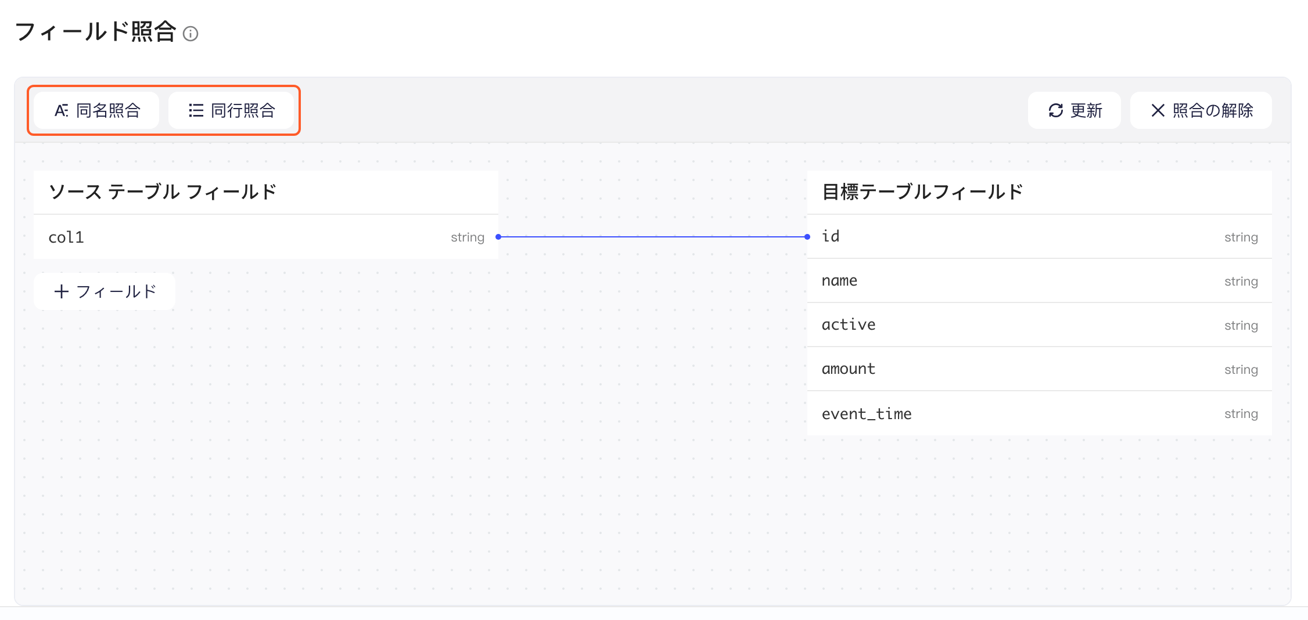The height and width of the screenshot is (620, 1308).
Task: Click the 同行照合 button
Action: [x=231, y=110]
